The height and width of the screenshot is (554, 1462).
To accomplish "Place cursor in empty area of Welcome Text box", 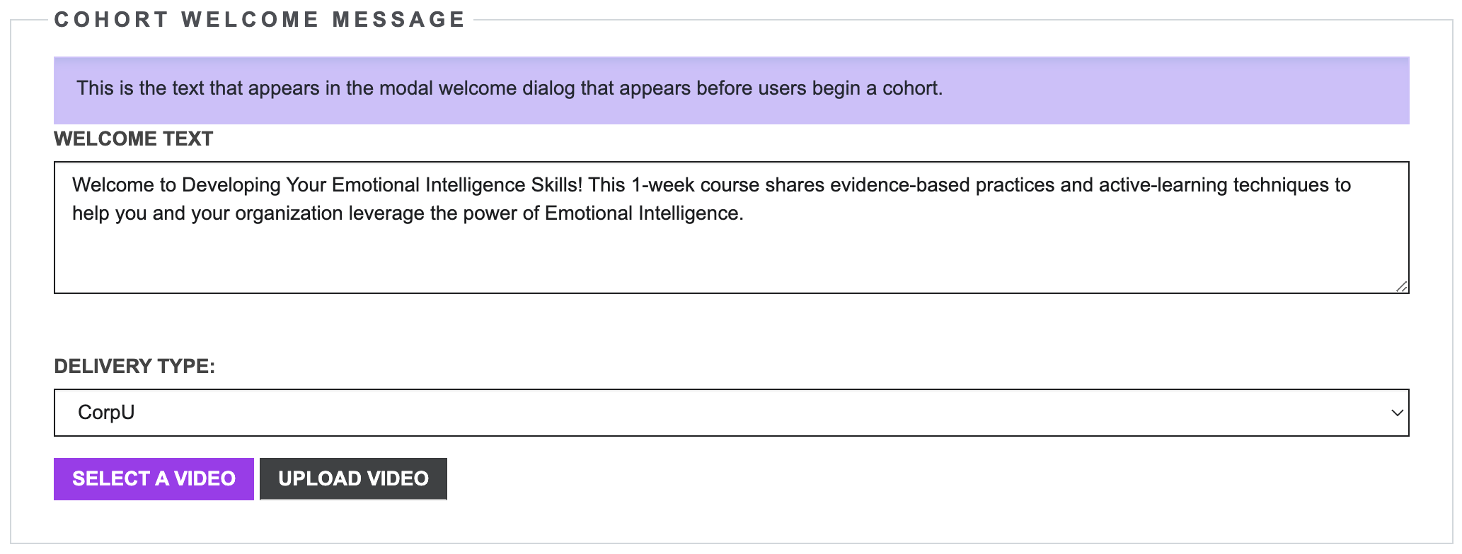I will [731, 259].
